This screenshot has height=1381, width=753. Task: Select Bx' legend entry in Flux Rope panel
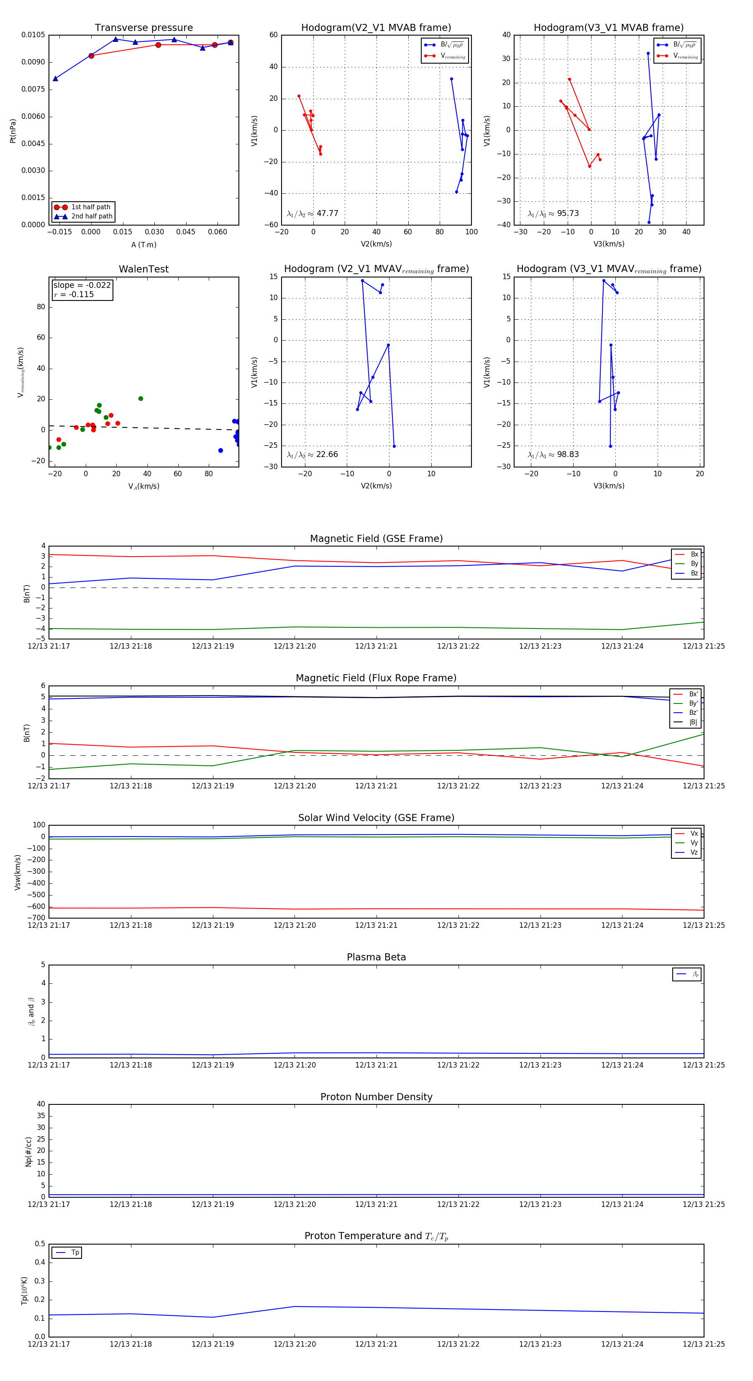[686, 694]
